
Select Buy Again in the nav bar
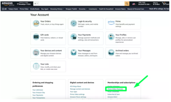[x=45, y=9]
